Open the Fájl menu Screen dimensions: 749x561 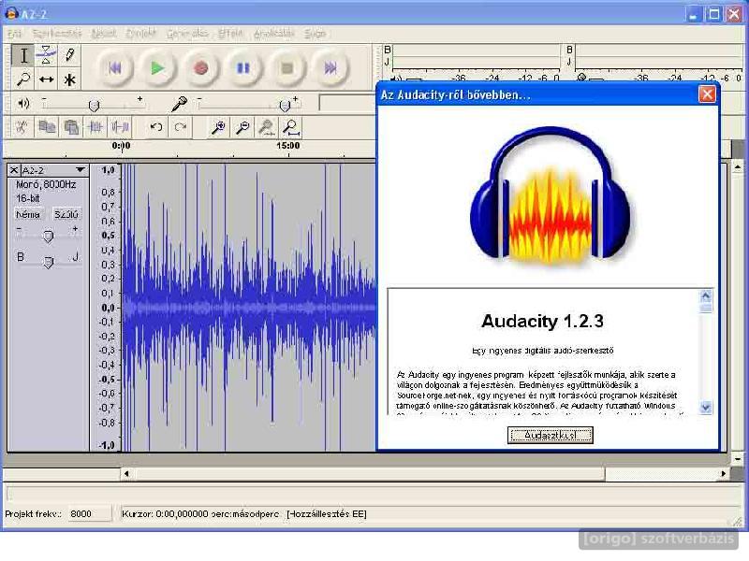(14, 34)
